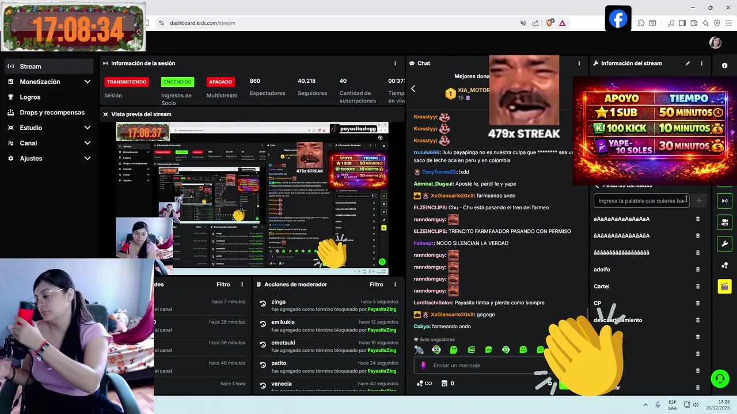Open the green support headset button
Viewport: 737px width, 414px height.
(x=720, y=378)
